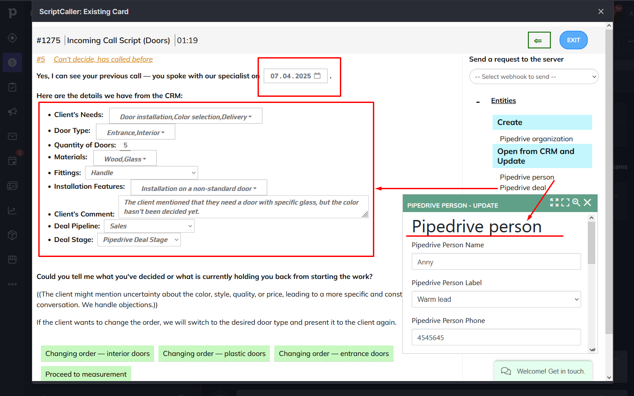
Task: Click the date field showing 07.04.2025
Action: [295, 76]
